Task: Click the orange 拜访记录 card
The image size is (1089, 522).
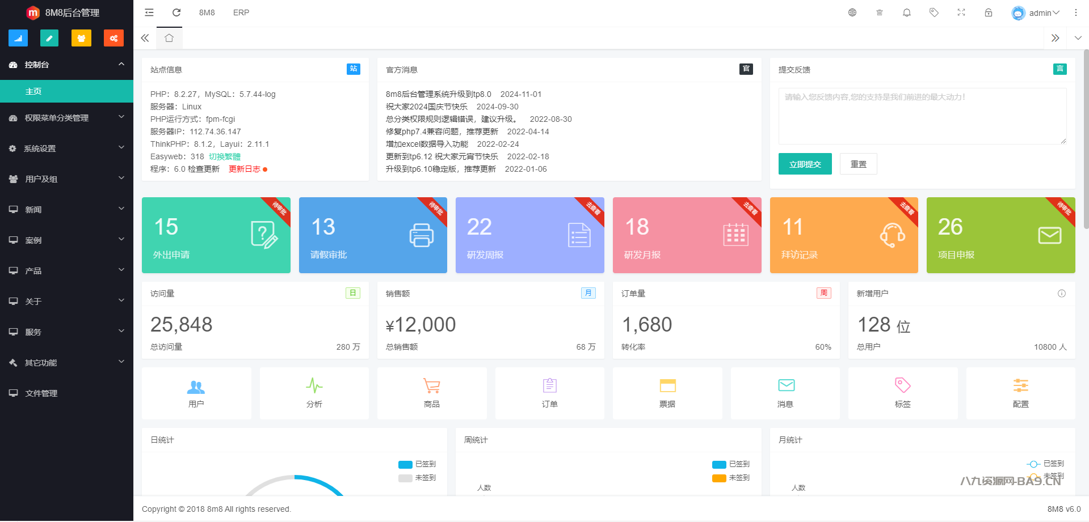Action: click(x=844, y=235)
